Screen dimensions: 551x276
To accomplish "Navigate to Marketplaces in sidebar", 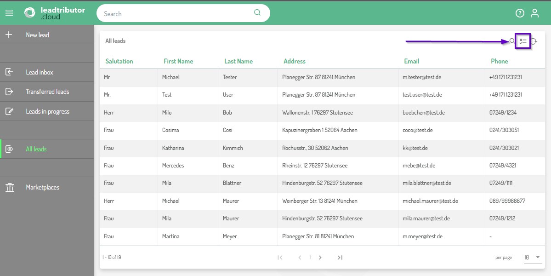I will 42,187.
